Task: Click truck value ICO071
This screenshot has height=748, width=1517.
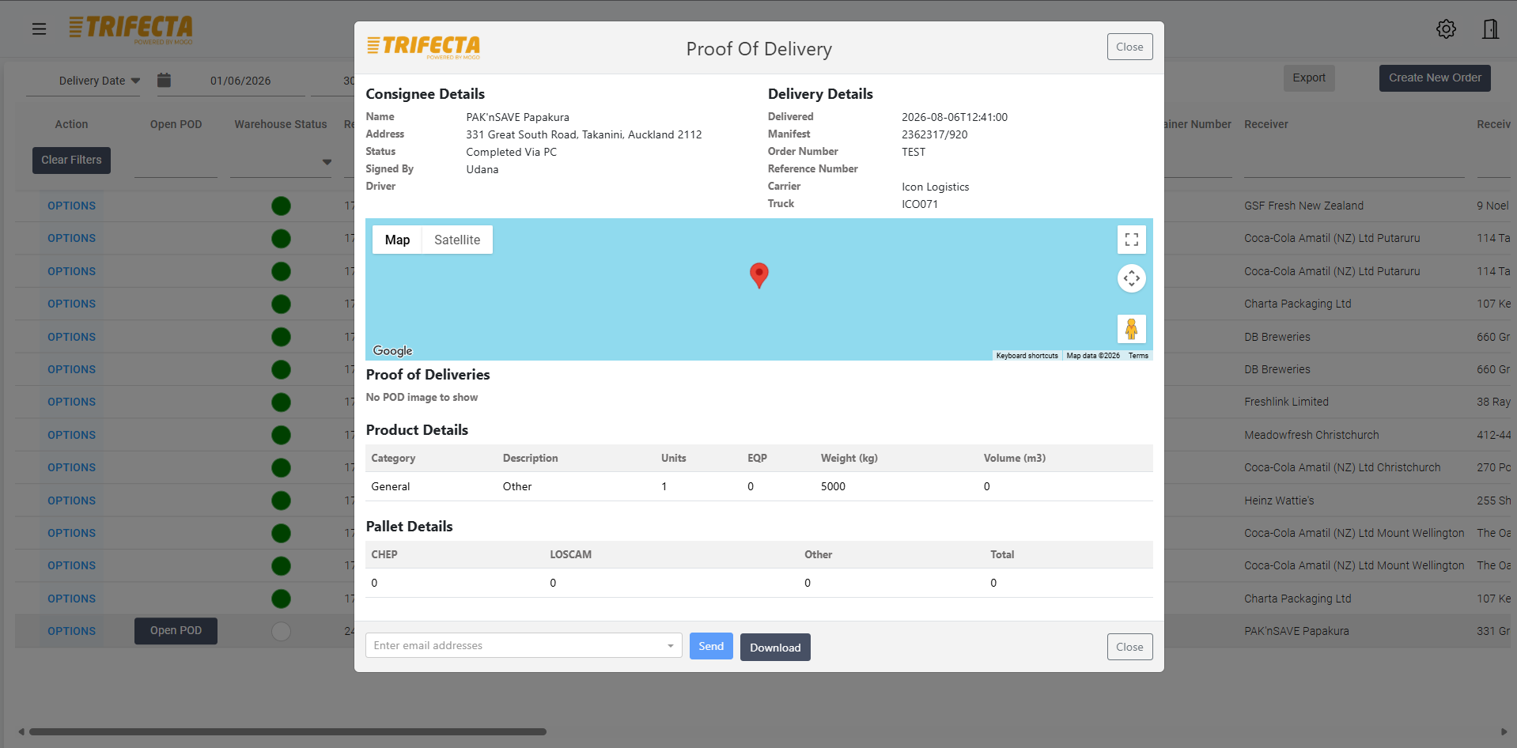Action: pyautogui.click(x=920, y=204)
